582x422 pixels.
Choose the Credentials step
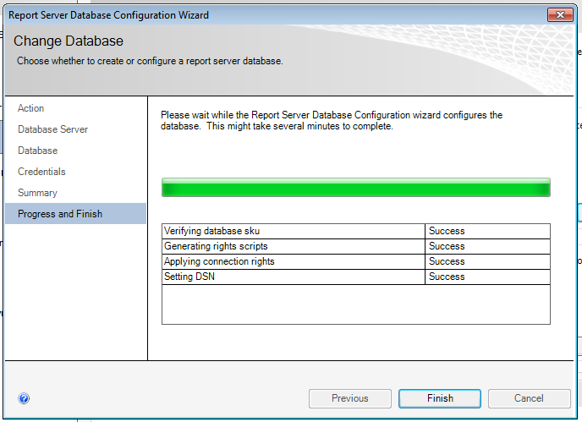(41, 172)
